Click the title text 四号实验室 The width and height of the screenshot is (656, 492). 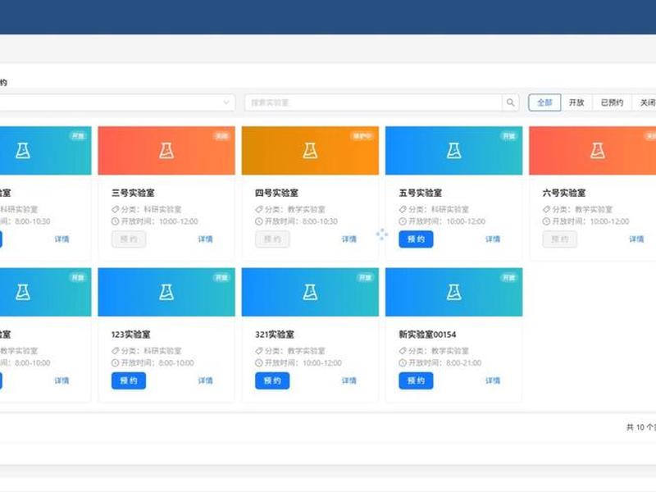pos(276,193)
